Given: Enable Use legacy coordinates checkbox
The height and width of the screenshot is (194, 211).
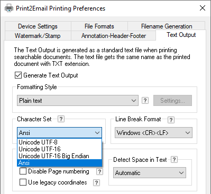Looking at the screenshot, I should [23, 182].
